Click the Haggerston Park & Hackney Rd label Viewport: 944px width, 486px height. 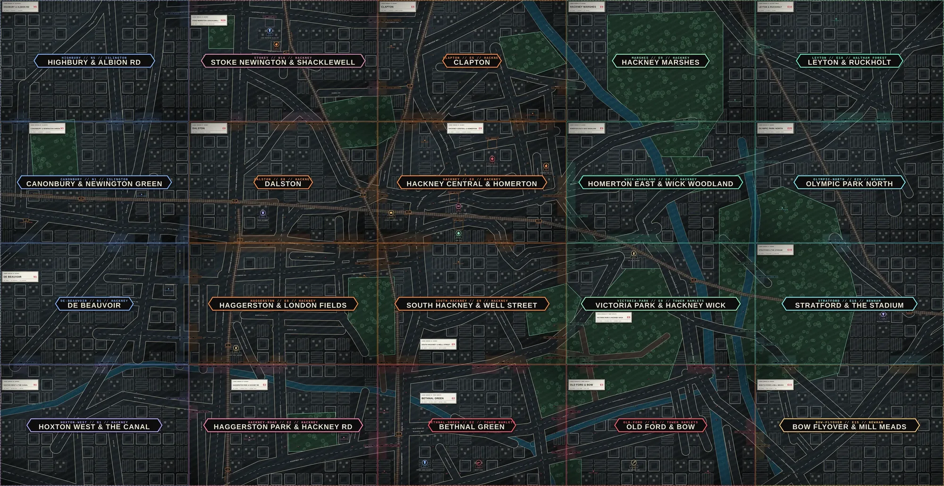point(283,425)
